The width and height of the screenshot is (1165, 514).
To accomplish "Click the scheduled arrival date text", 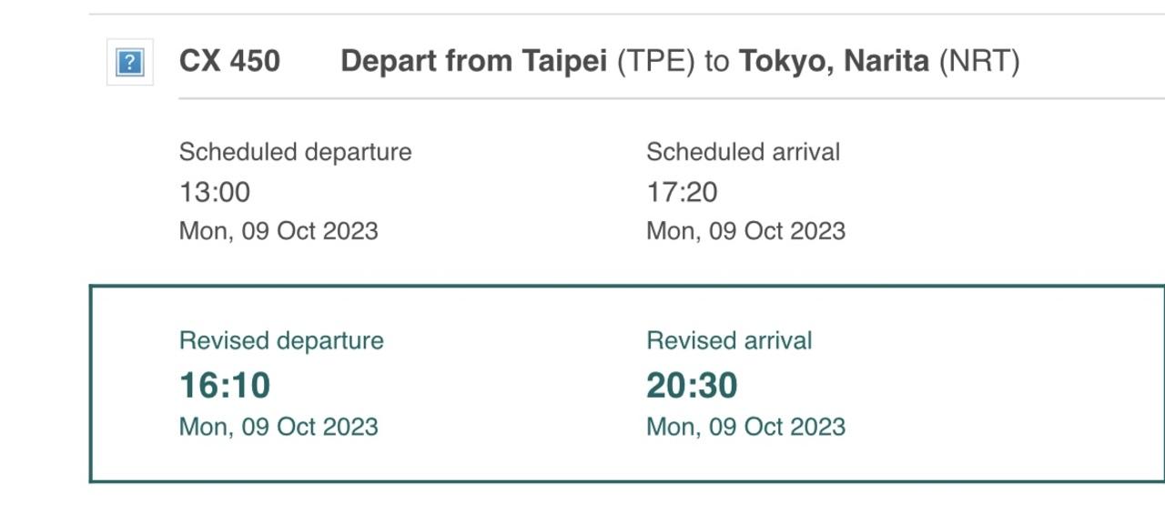I will tap(745, 231).
